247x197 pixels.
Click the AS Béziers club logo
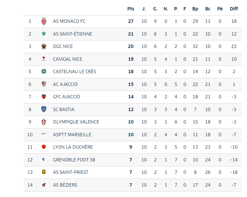tap(44, 185)
